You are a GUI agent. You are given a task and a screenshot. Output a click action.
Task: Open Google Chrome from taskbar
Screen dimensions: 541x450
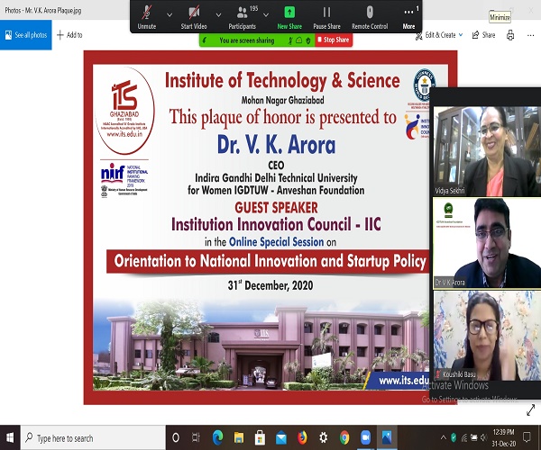344,437
